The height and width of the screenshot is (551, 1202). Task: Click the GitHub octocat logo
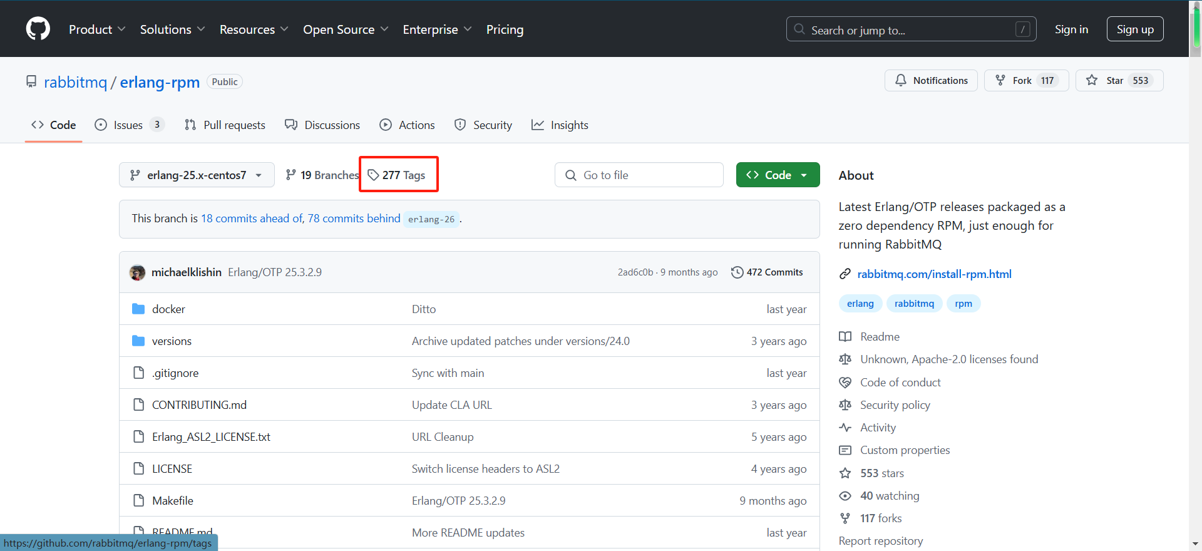tap(38, 29)
